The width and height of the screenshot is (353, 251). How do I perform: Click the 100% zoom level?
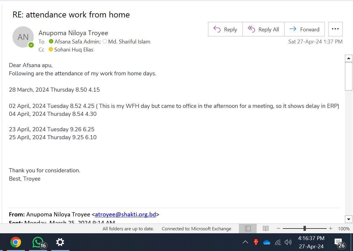click(344, 229)
